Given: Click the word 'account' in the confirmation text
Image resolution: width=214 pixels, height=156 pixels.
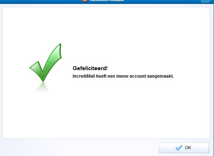Looking at the screenshot, I should pyautogui.click(x=138, y=76).
